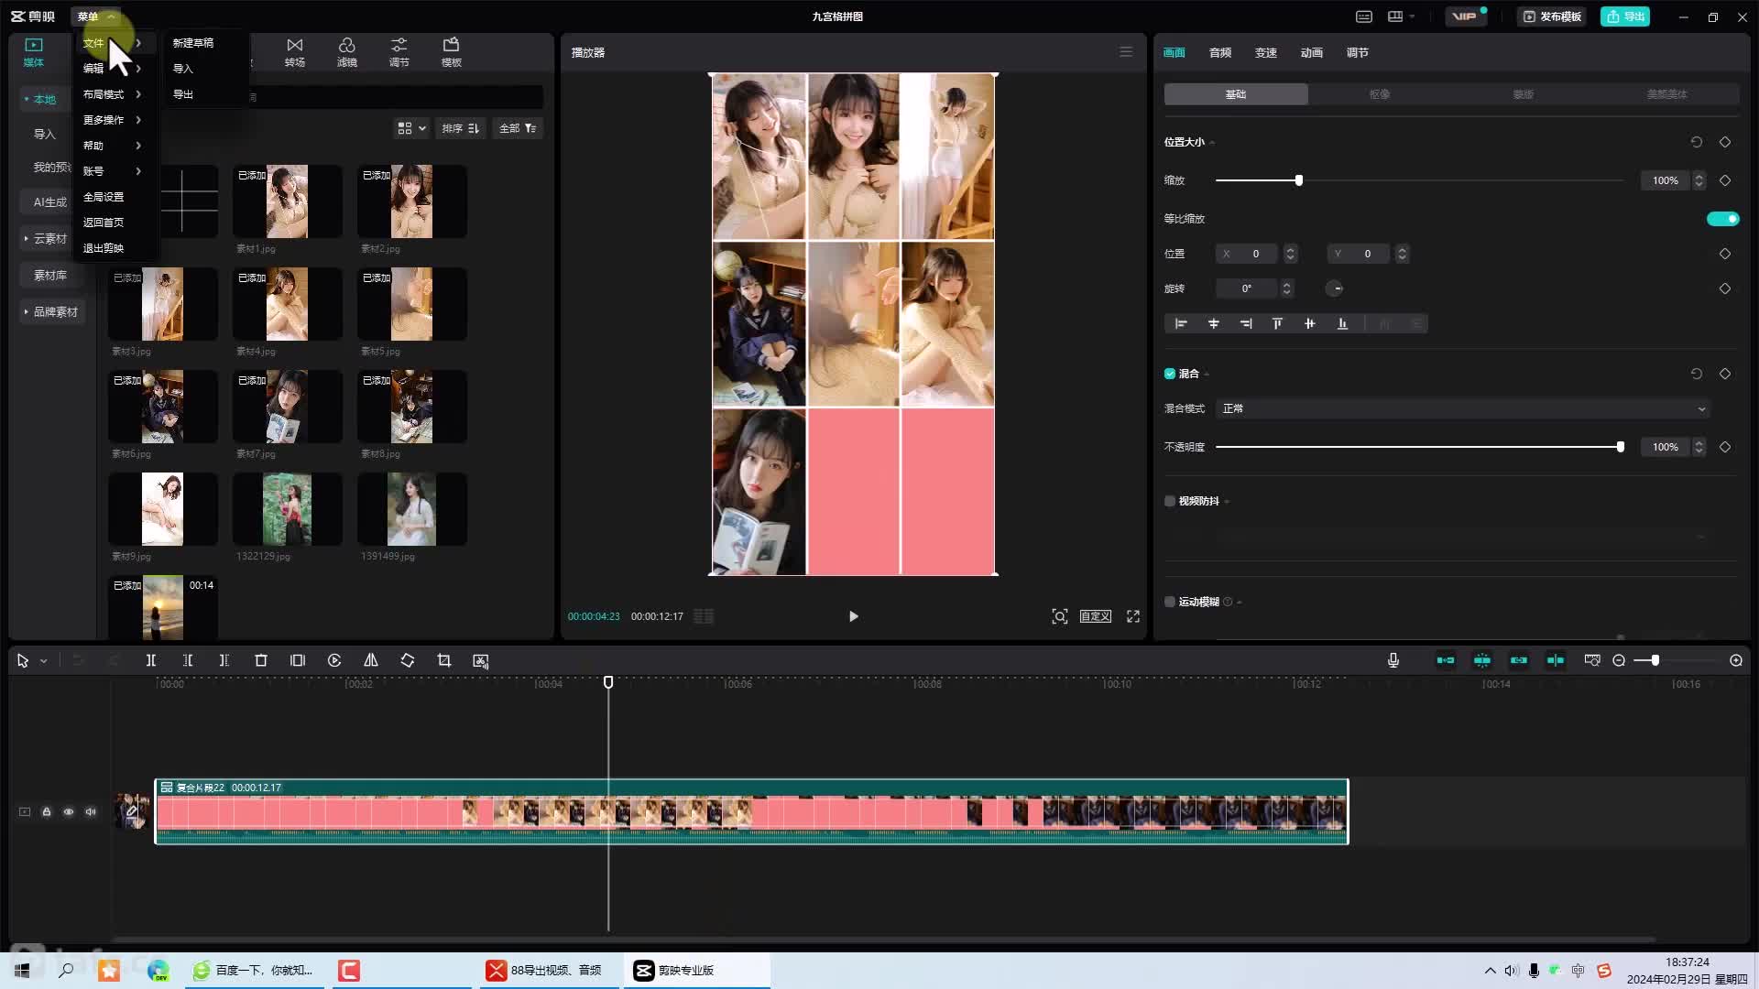
Task: Click the smart cutout tool icon
Action: pos(481,660)
